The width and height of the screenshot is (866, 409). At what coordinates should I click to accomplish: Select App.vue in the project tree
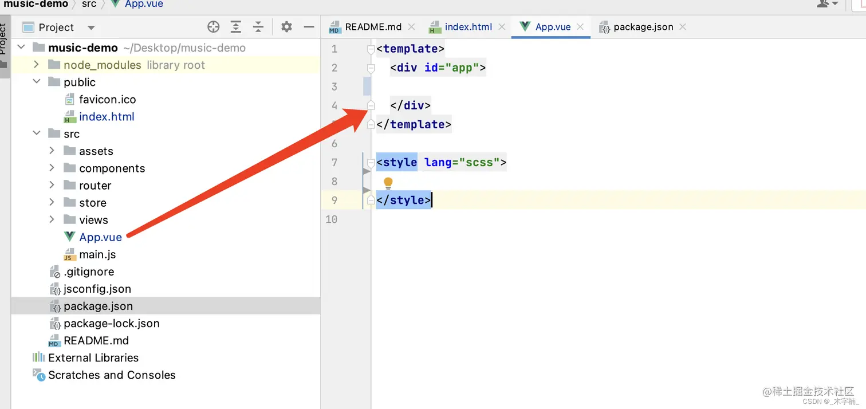coord(100,237)
